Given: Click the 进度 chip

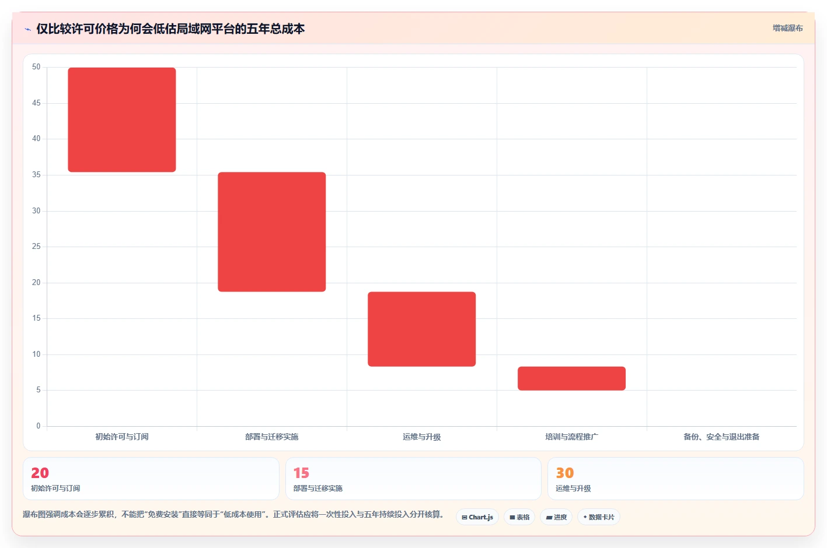Looking at the screenshot, I should [x=556, y=517].
